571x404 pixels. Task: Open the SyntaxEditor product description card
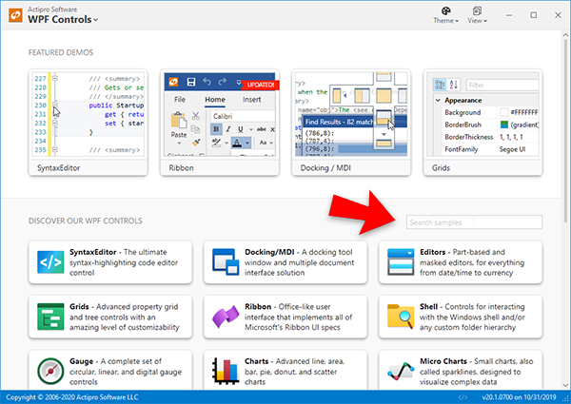click(x=110, y=261)
